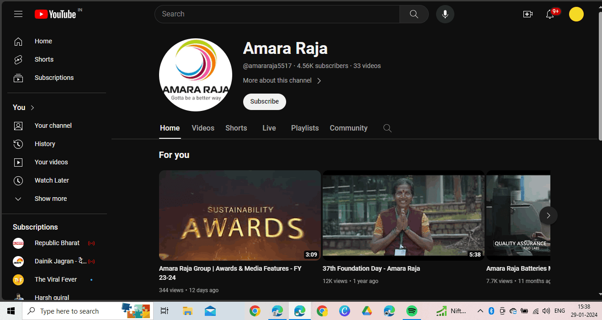Screen dimensions: 602x320
Task: Select the Shorts icon in sidebar
Action: [18, 59]
